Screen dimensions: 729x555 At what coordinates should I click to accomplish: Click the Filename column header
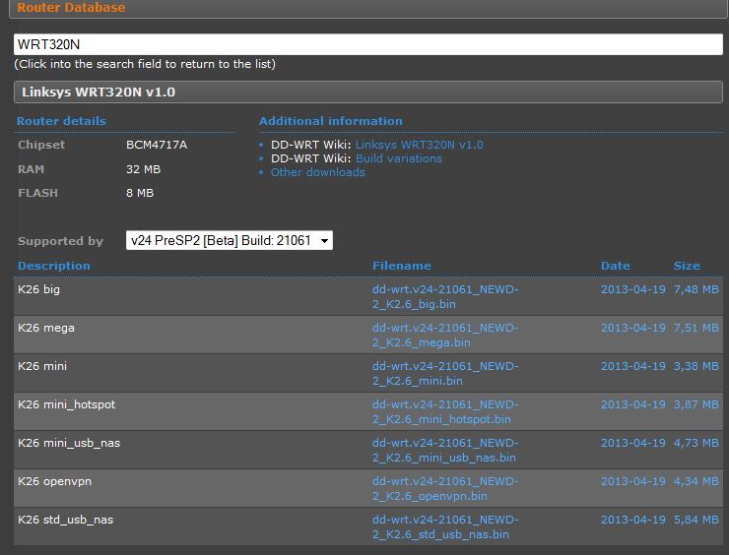click(402, 266)
